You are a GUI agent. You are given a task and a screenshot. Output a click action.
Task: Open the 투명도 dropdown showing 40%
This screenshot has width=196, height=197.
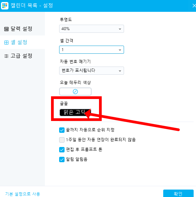pos(92,29)
